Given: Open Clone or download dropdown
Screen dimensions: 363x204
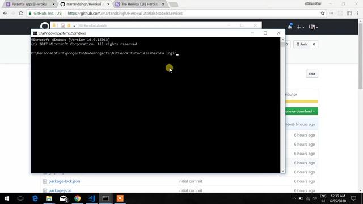Looking at the screenshot, I should [x=301, y=111].
